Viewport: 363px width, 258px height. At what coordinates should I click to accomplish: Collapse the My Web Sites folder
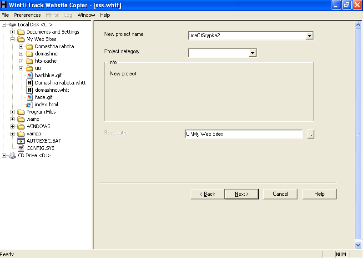tap(13, 39)
